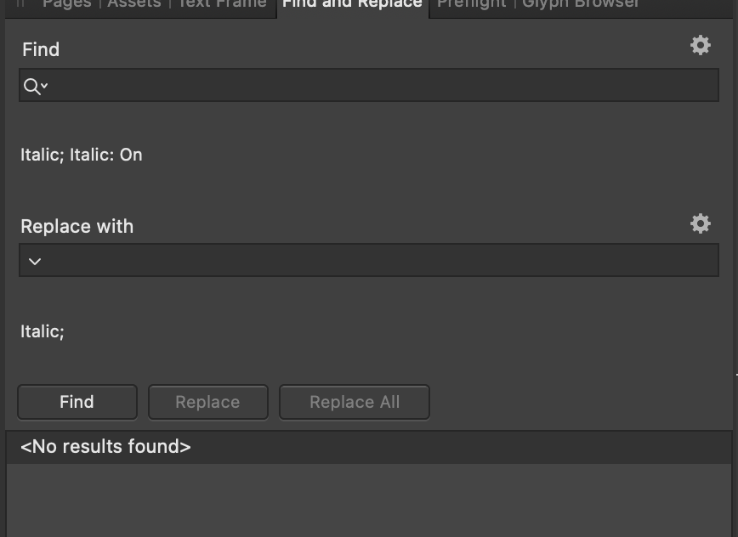Select the 'No results found' row
The width and height of the screenshot is (738, 537).
pyautogui.click(x=369, y=447)
